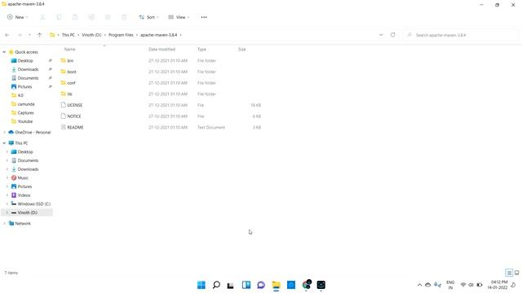The image size is (522, 293).
Task: Show hidden system tray icons
Action: point(419,285)
